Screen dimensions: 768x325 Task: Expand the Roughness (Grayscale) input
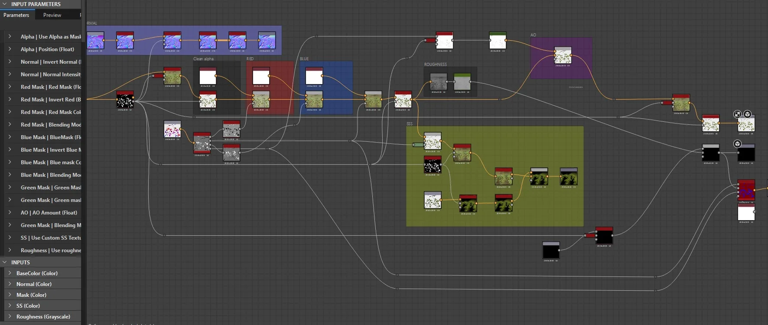10,316
